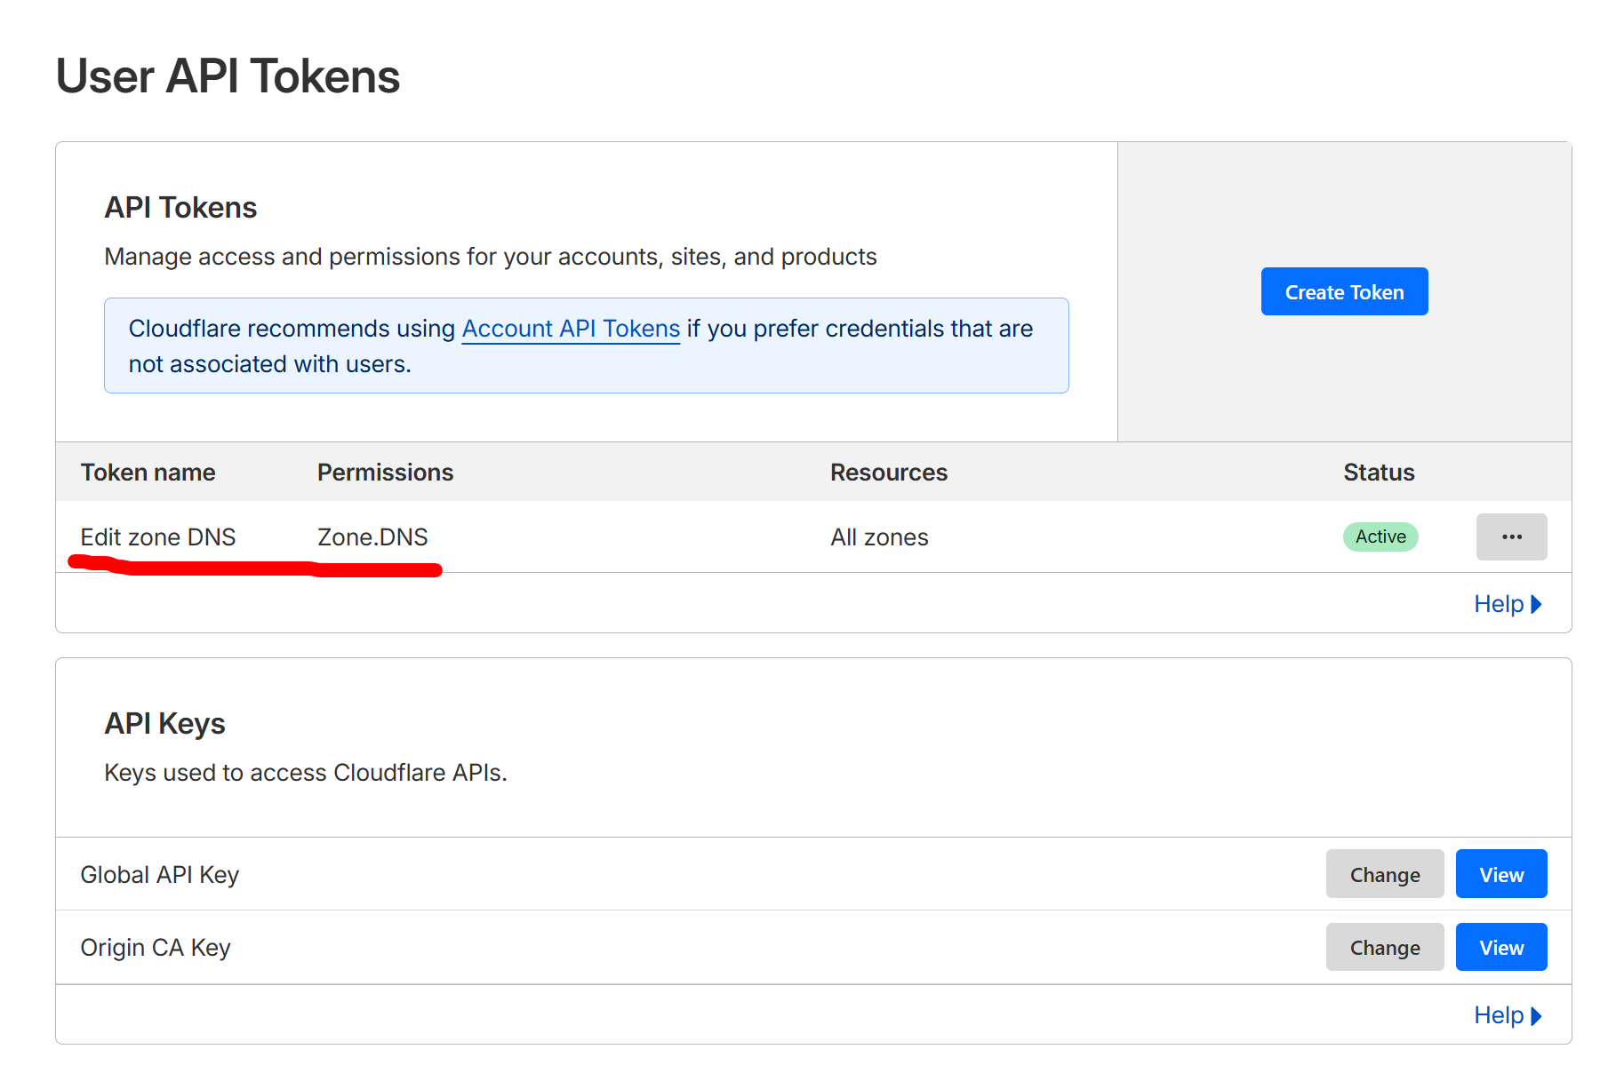Open the three-dot menu for Edit zone DNS token
Screen dimensions: 1600x1089
(x=1511, y=537)
